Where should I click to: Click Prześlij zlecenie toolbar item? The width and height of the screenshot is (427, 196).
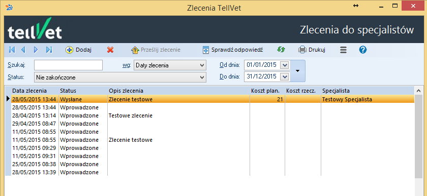156,50
